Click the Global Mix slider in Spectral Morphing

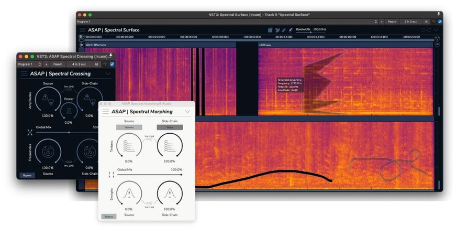tap(150, 175)
